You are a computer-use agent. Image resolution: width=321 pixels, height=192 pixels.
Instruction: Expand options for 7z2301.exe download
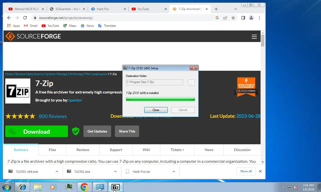point(115,171)
